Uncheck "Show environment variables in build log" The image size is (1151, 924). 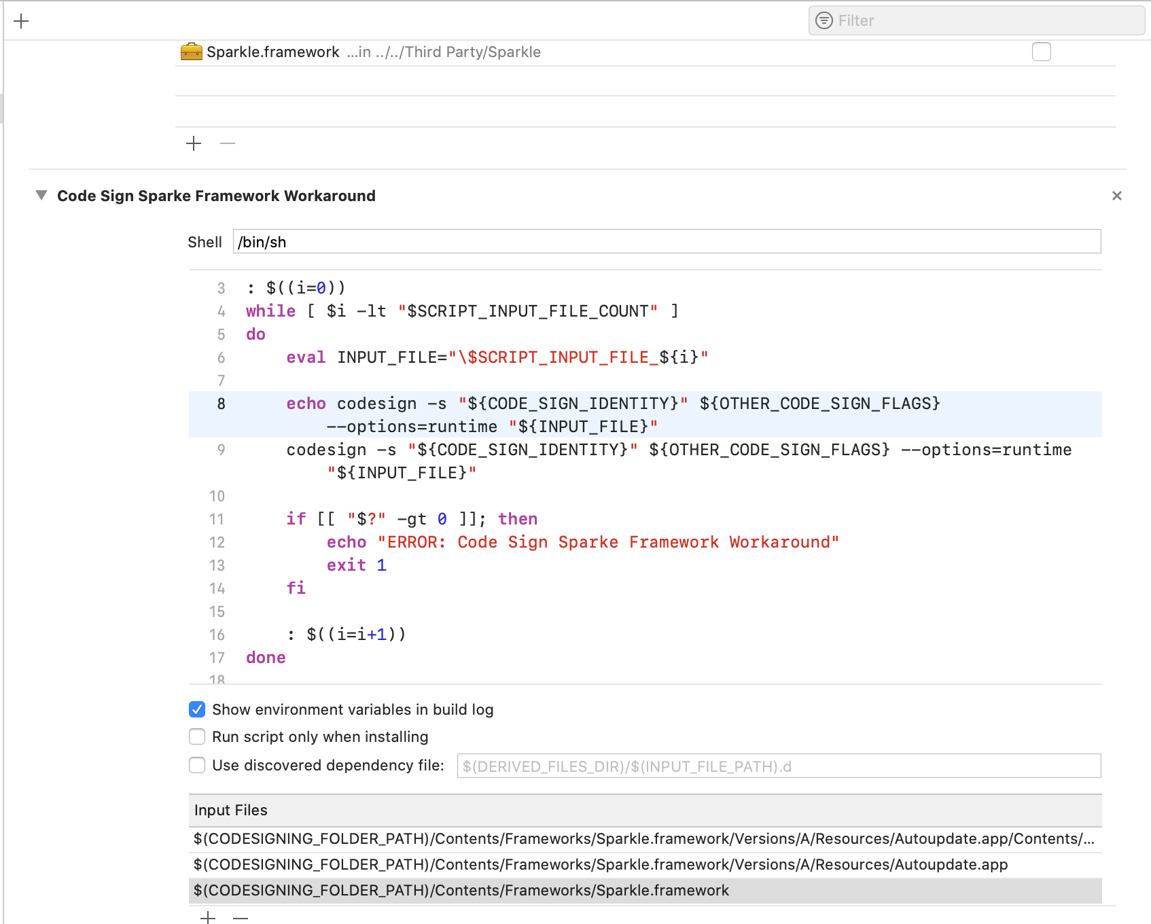click(x=196, y=709)
